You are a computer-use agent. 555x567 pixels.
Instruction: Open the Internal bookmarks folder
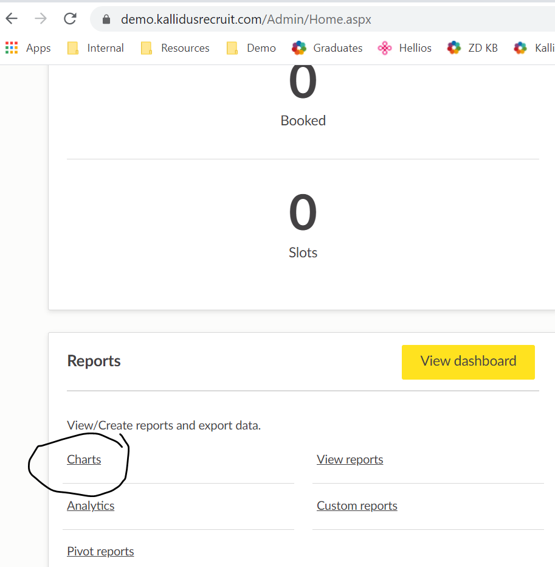(x=95, y=48)
